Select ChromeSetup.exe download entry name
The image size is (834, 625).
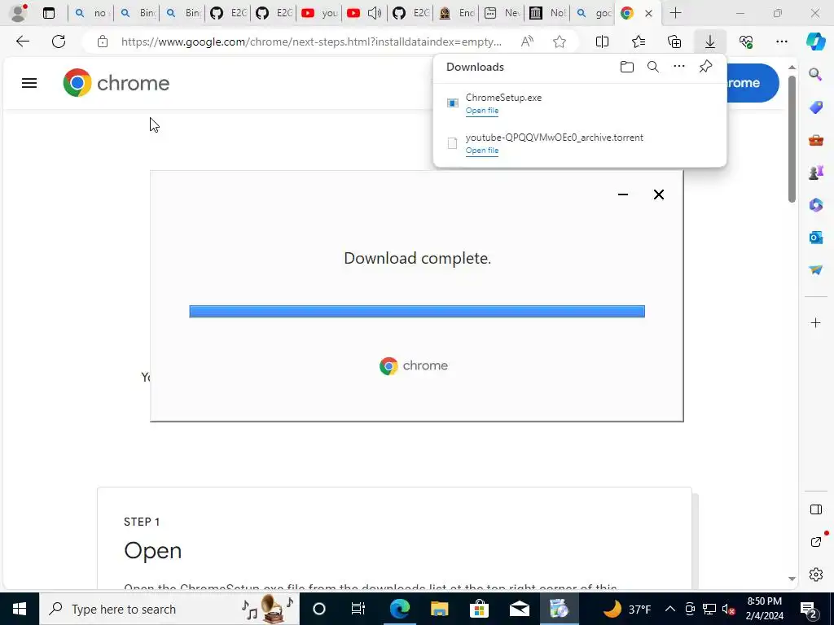pyautogui.click(x=503, y=98)
